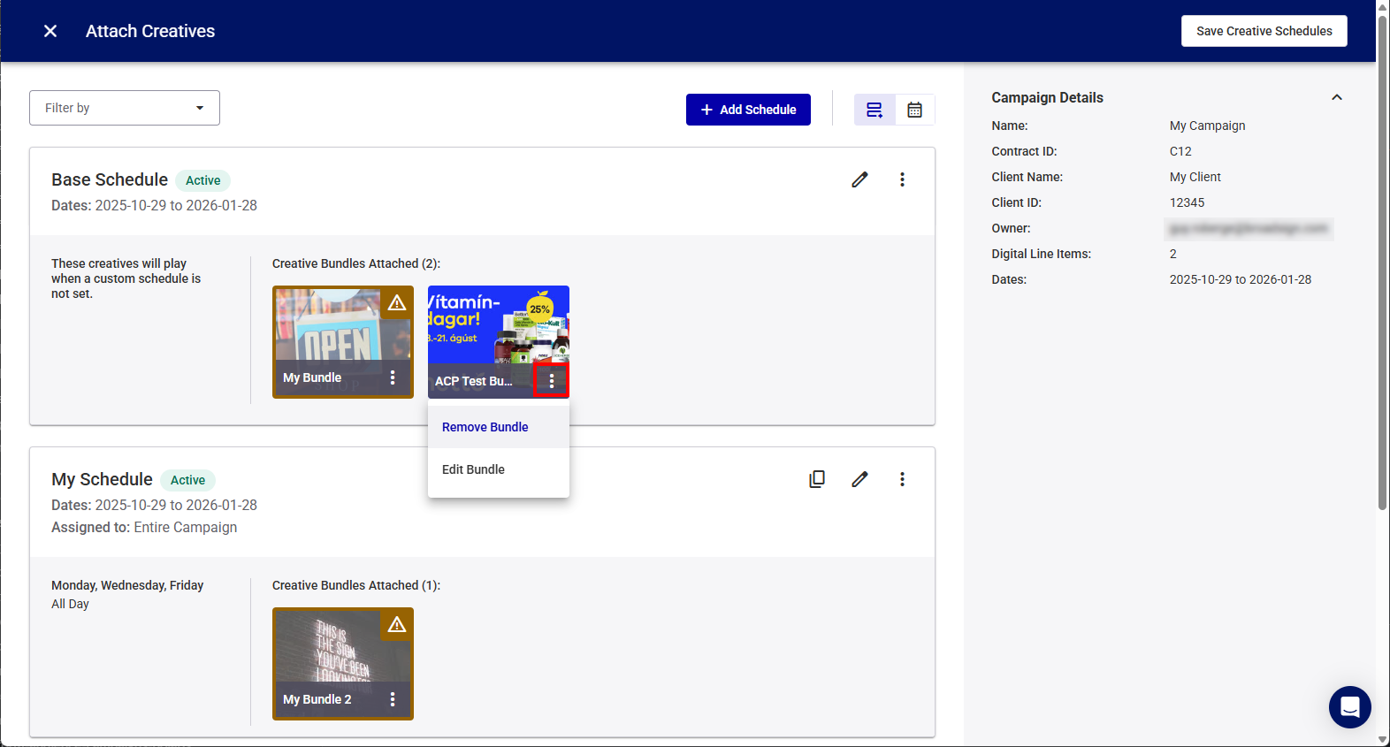Viewport: 1390px width, 747px height.
Task: Click the ACP Test Bundle kebab icon
Action: tap(552, 381)
